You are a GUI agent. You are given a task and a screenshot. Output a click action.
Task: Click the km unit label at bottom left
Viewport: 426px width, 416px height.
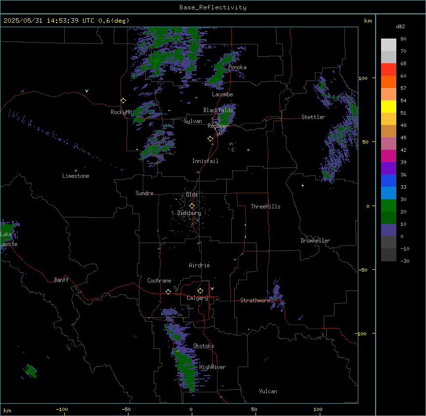point(7,410)
